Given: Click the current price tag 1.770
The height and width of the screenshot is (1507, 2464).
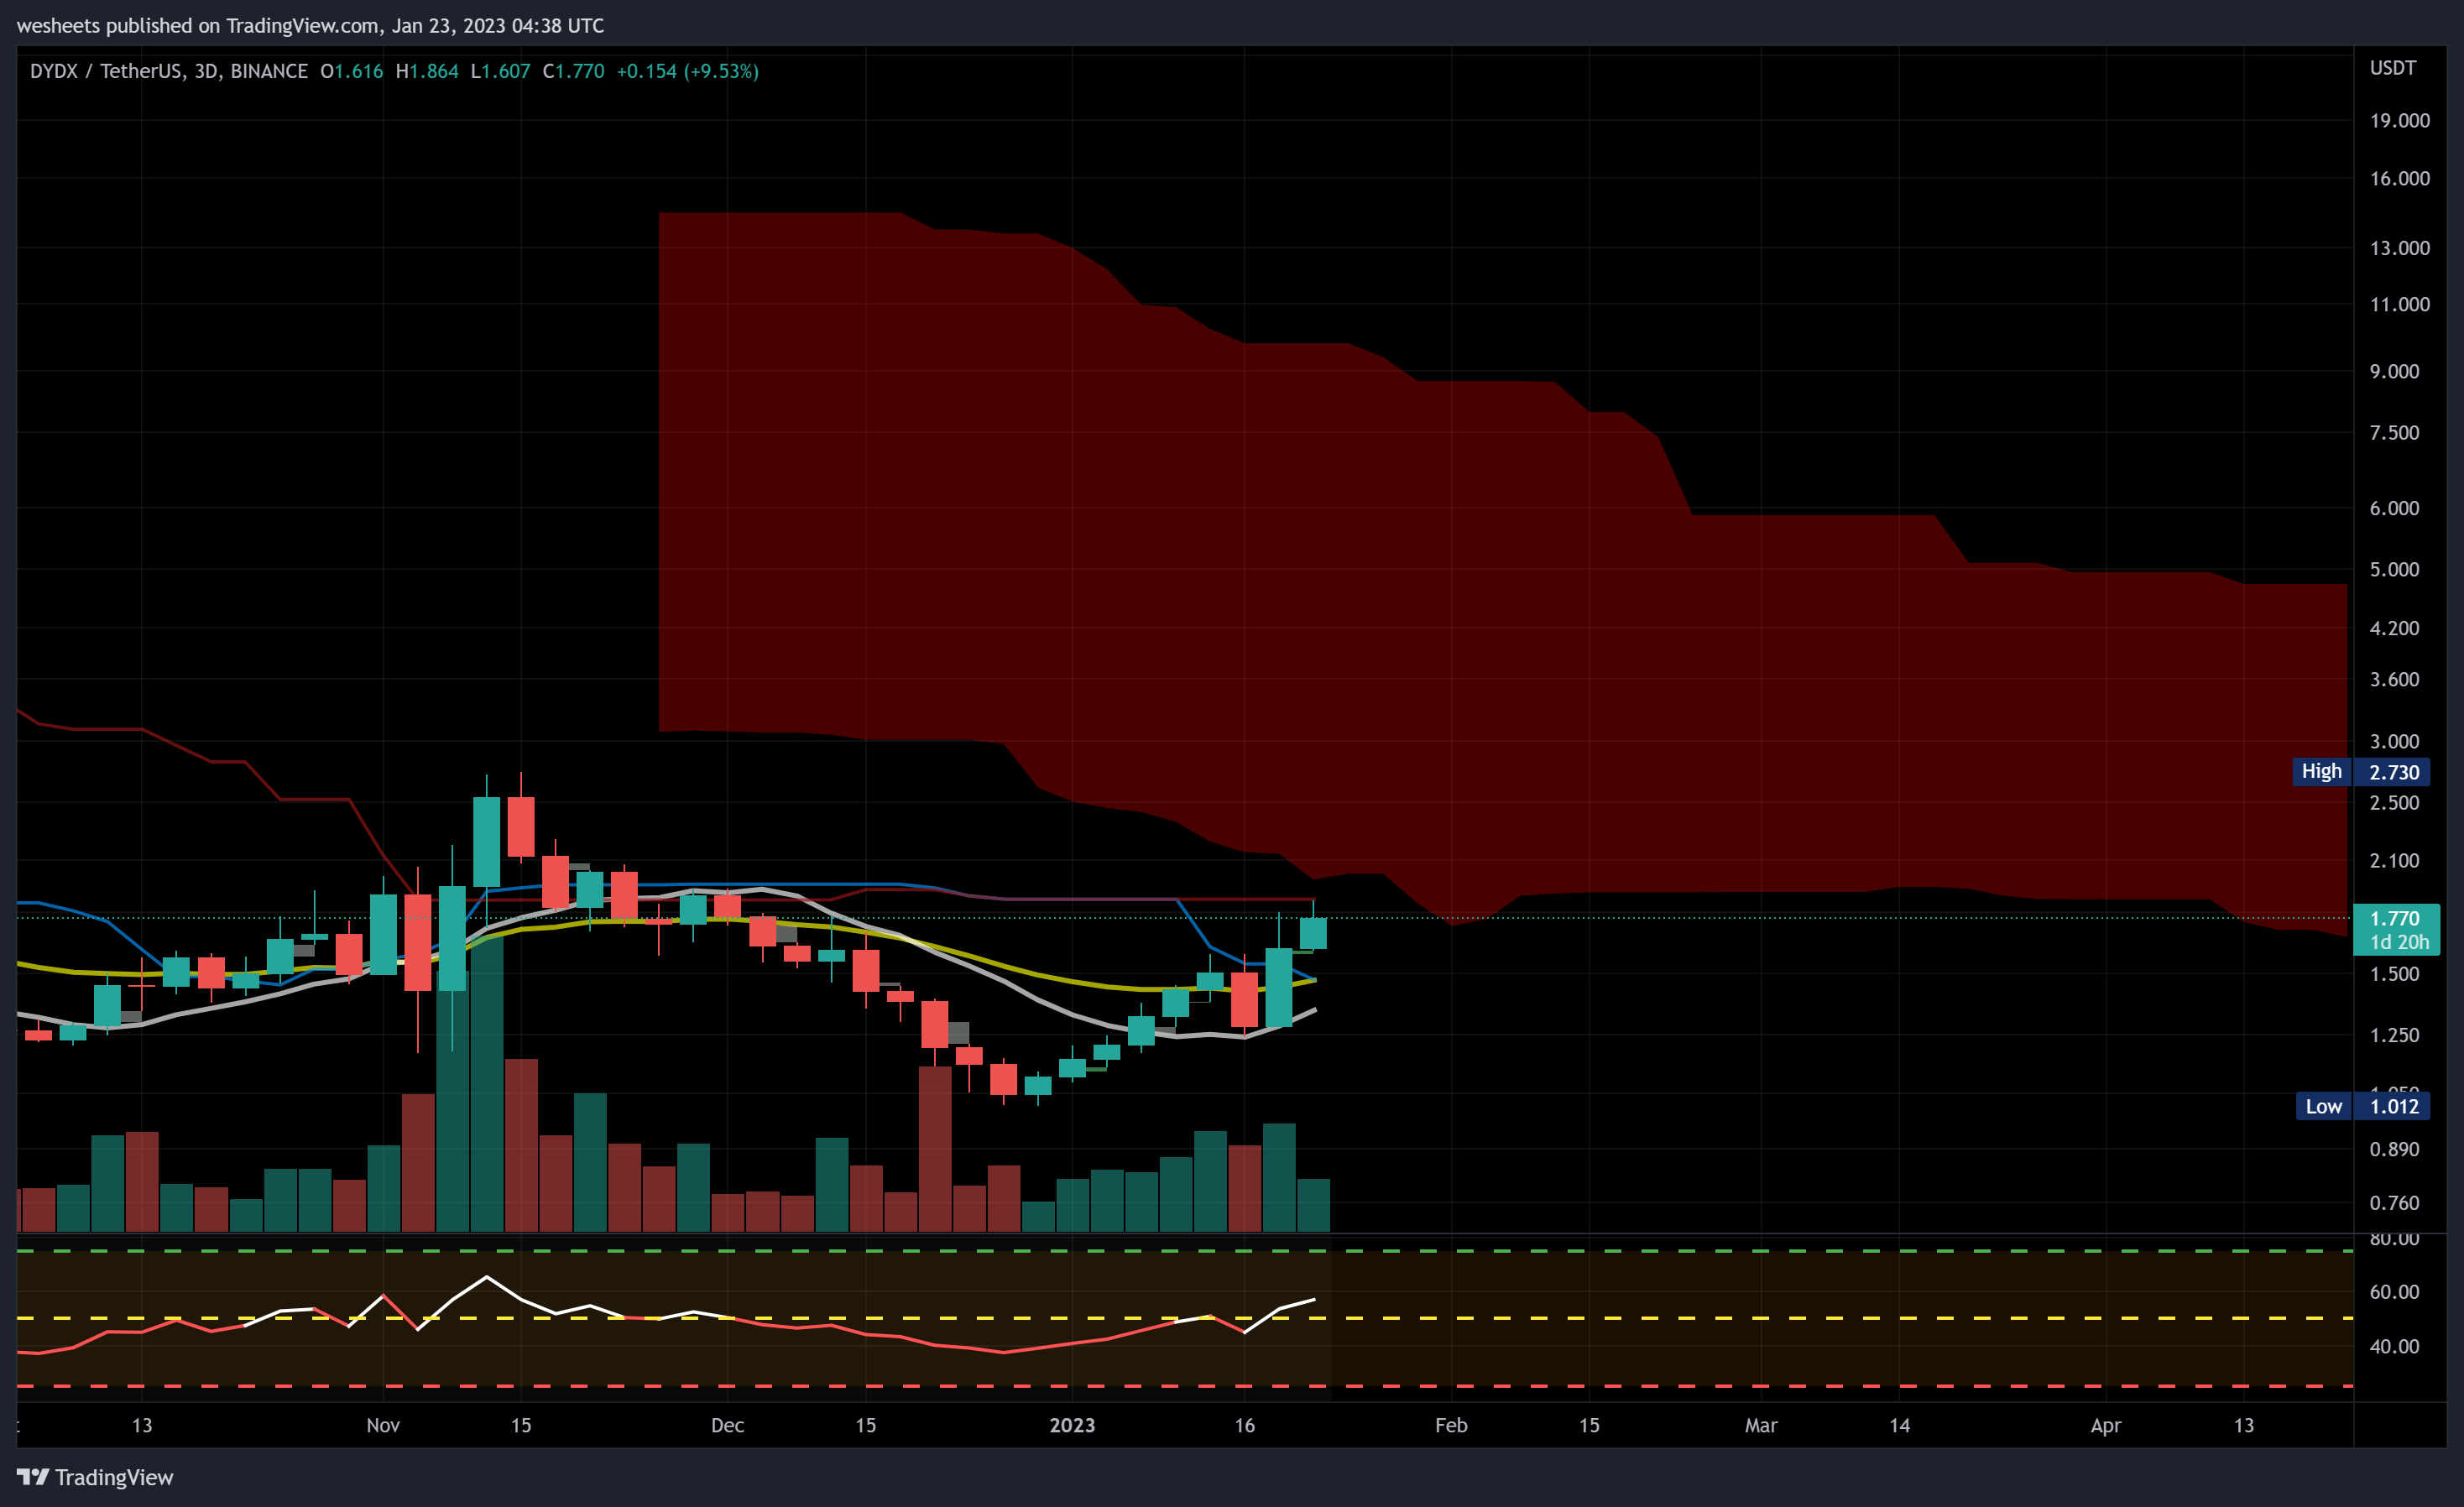Looking at the screenshot, I should click(2396, 929).
